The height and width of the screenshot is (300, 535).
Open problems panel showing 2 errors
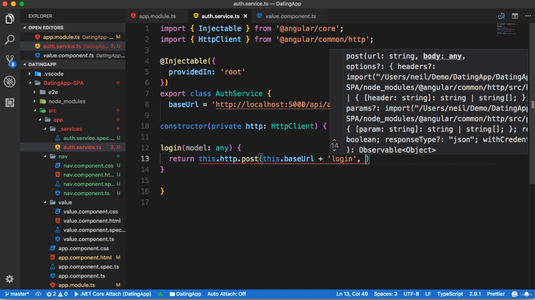(57, 294)
